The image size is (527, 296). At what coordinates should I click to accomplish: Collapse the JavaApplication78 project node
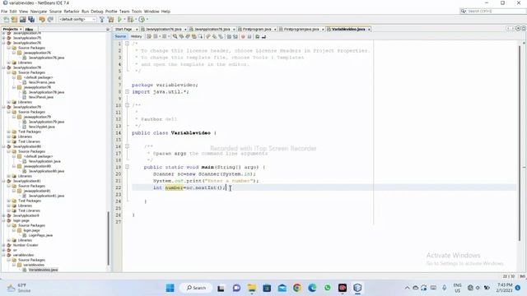pyautogui.click(x=4, y=67)
